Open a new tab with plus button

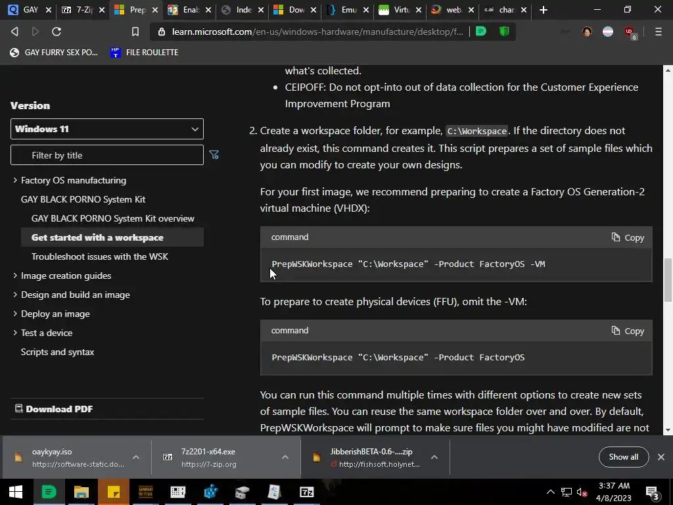(x=544, y=9)
